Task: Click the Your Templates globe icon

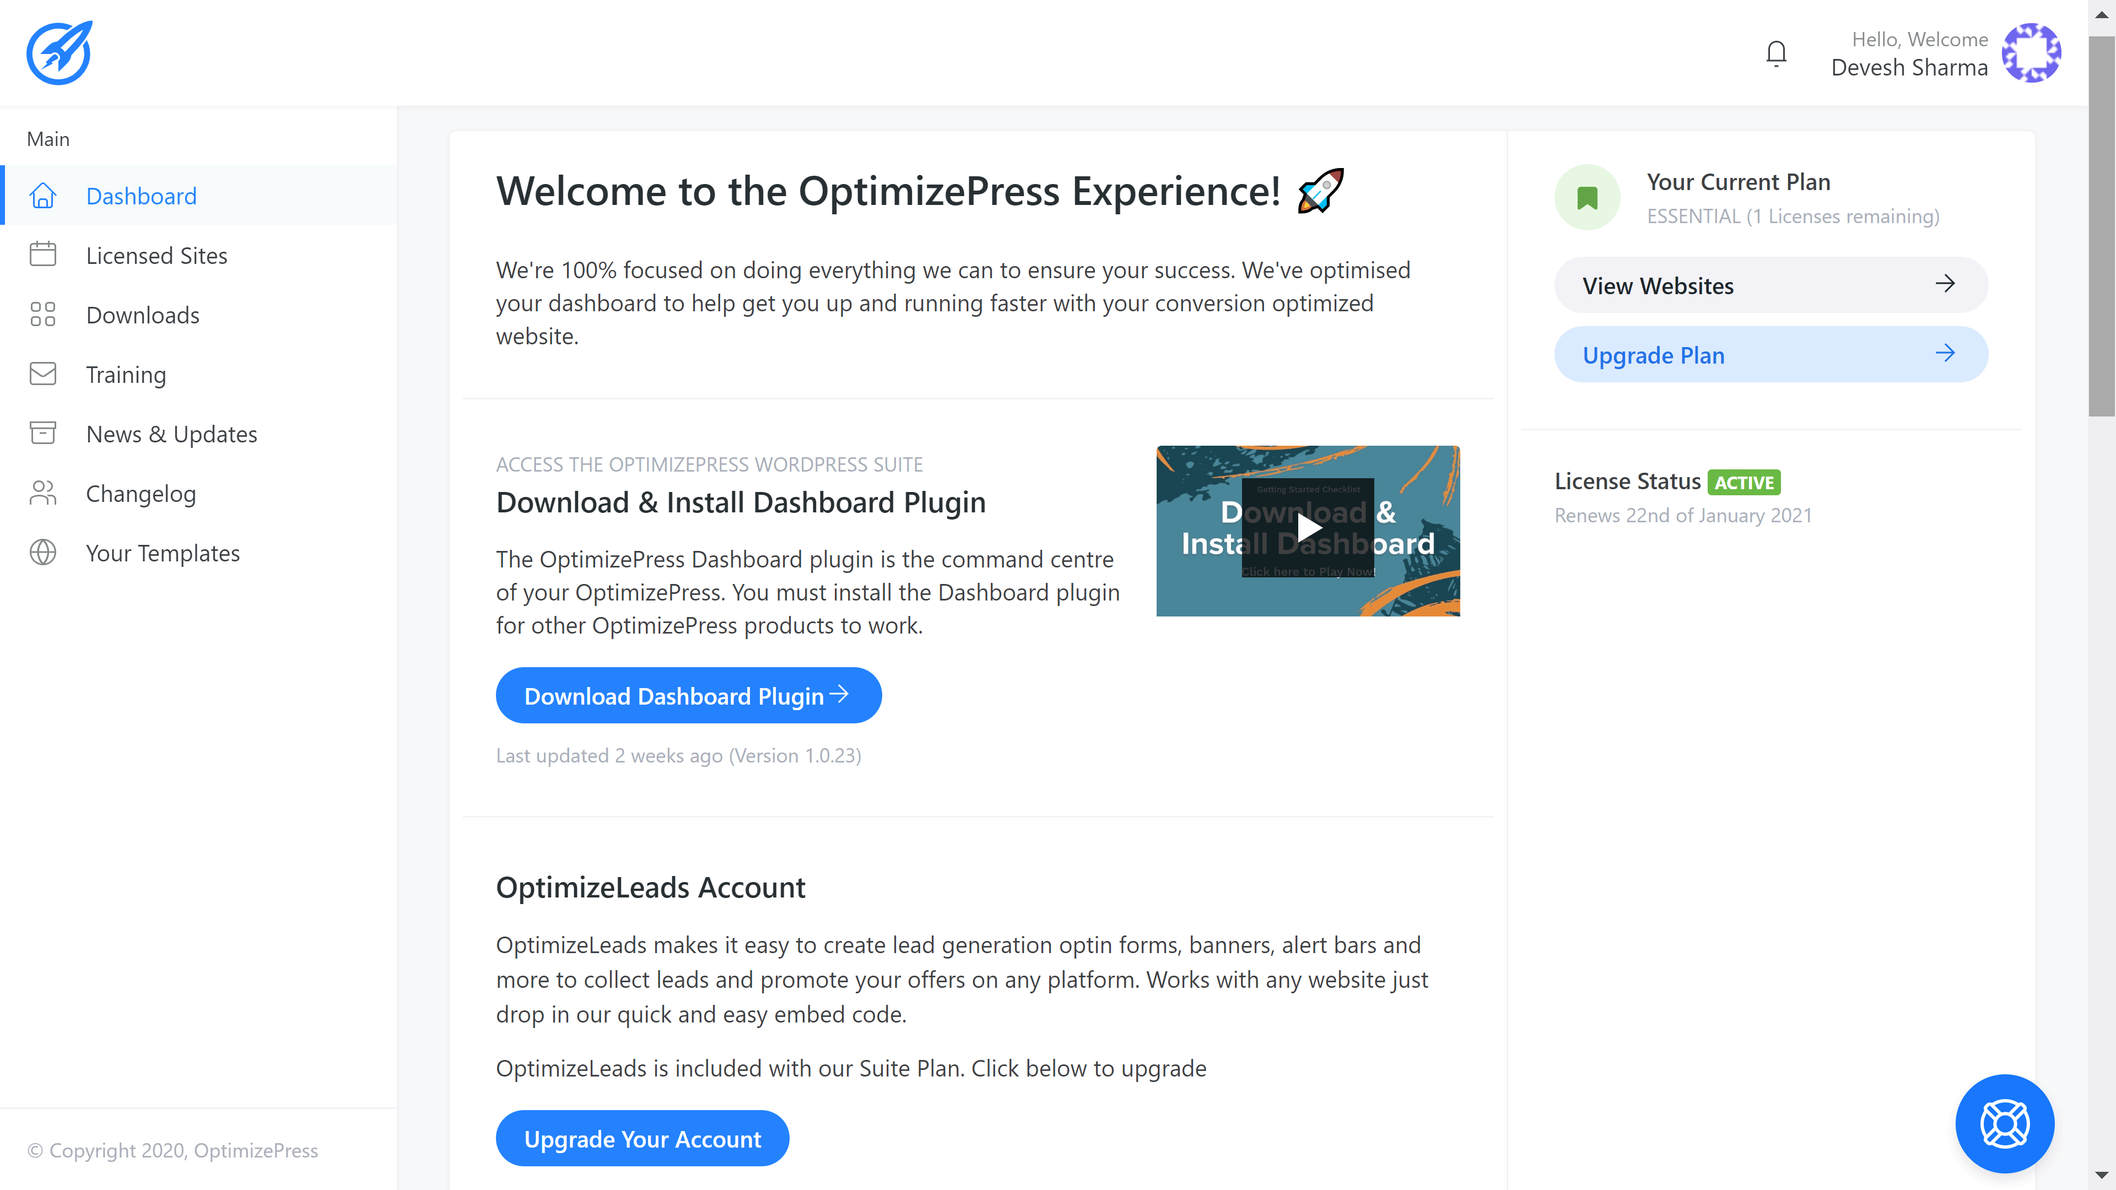Action: (x=43, y=552)
